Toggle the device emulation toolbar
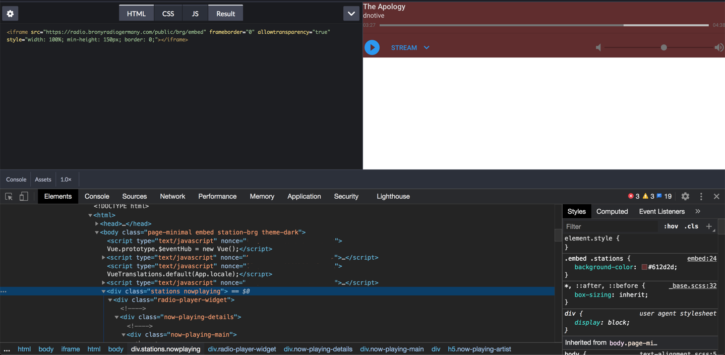 (x=23, y=196)
